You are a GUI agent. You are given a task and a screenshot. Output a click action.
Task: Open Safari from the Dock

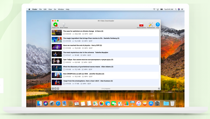[58, 103]
